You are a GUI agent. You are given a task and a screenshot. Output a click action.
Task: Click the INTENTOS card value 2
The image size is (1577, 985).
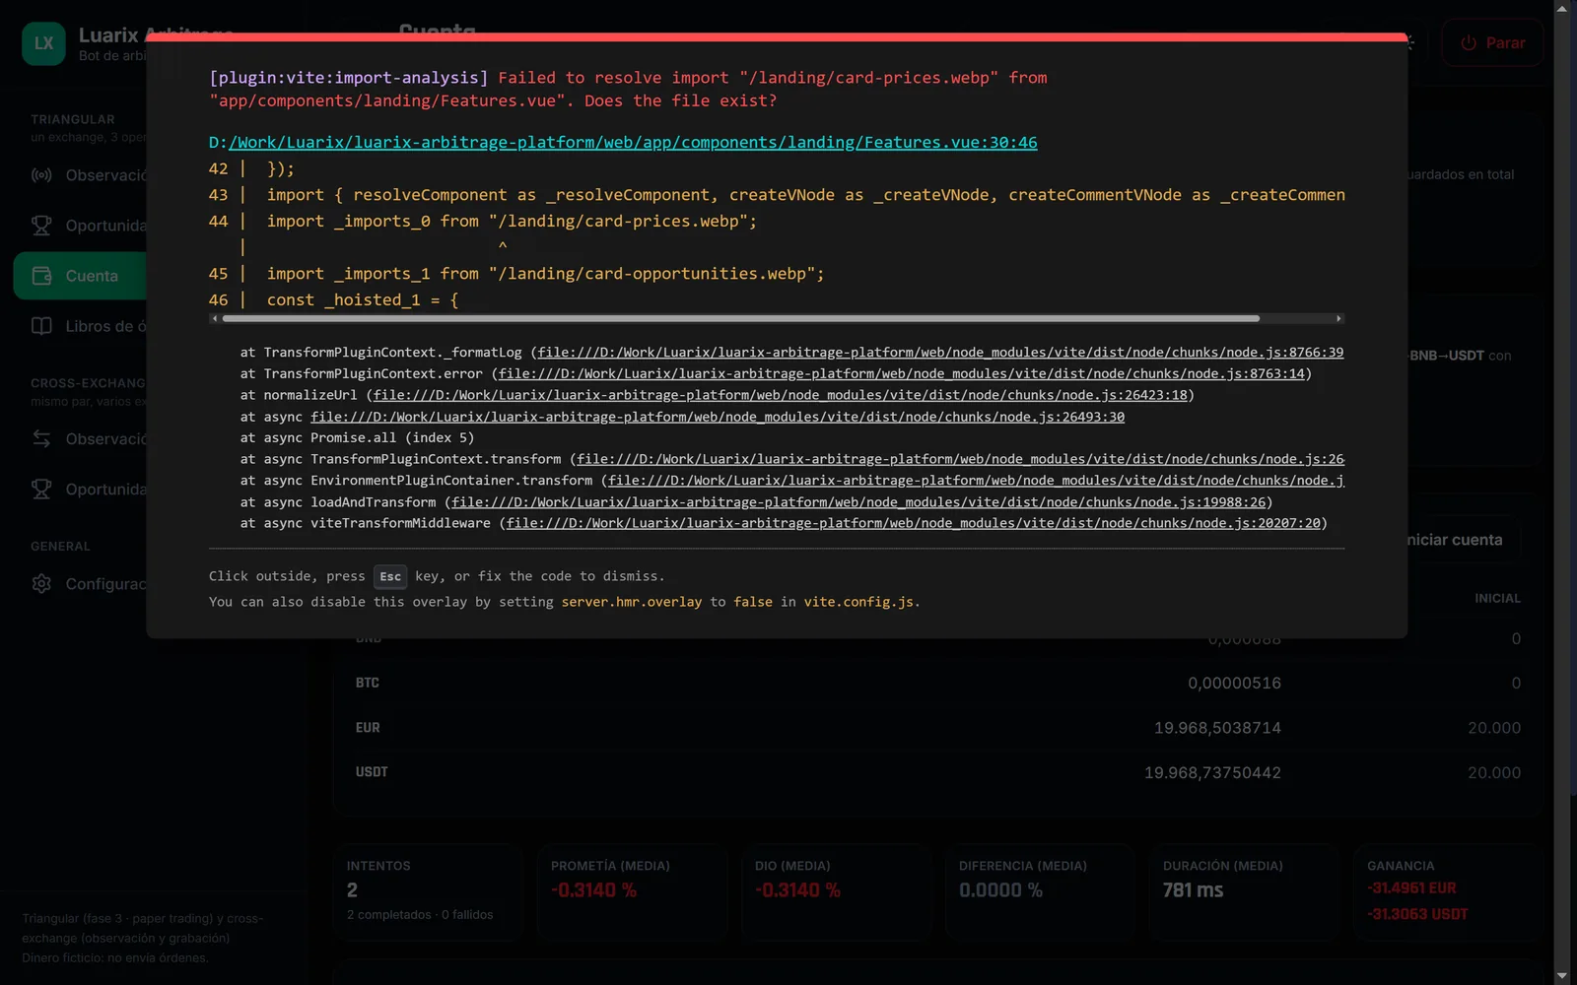(x=352, y=890)
